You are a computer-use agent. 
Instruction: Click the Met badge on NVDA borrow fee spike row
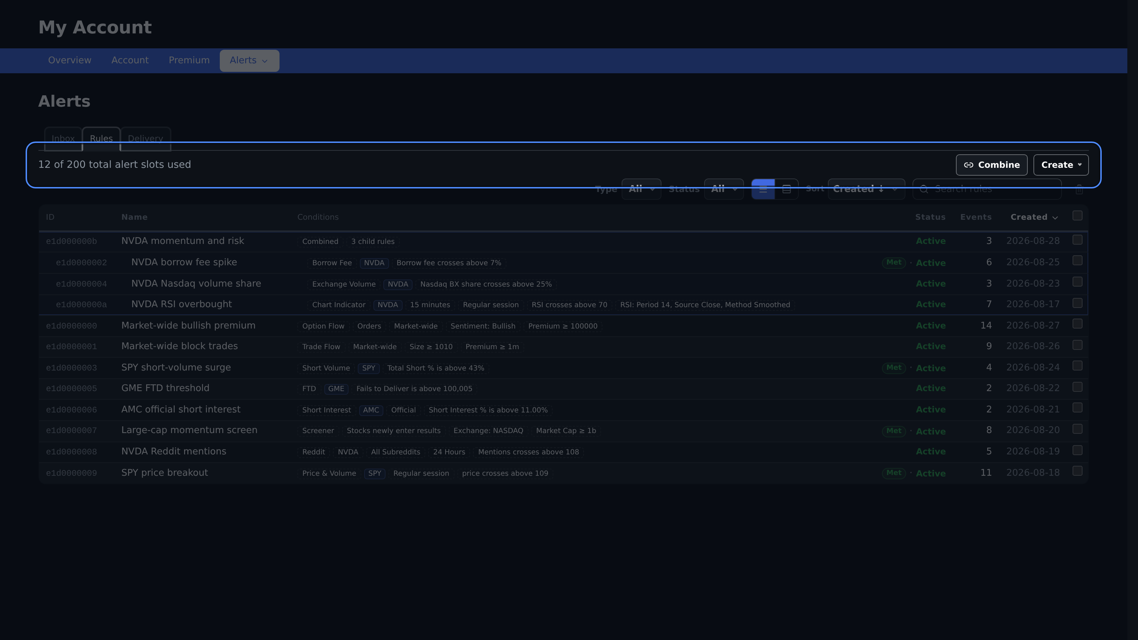894,262
